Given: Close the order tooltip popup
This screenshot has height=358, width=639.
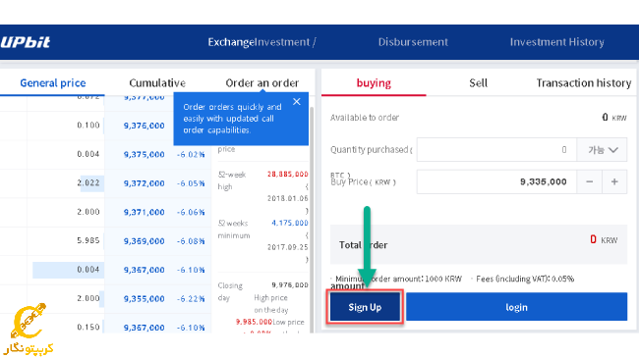Looking at the screenshot, I should pyautogui.click(x=297, y=102).
